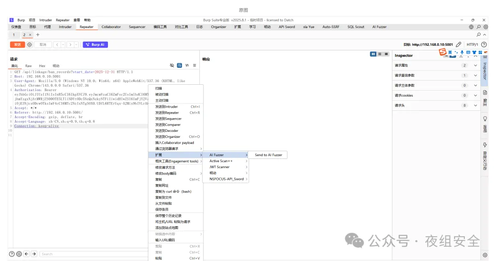Switch request view to Raw tab

click(x=28, y=66)
